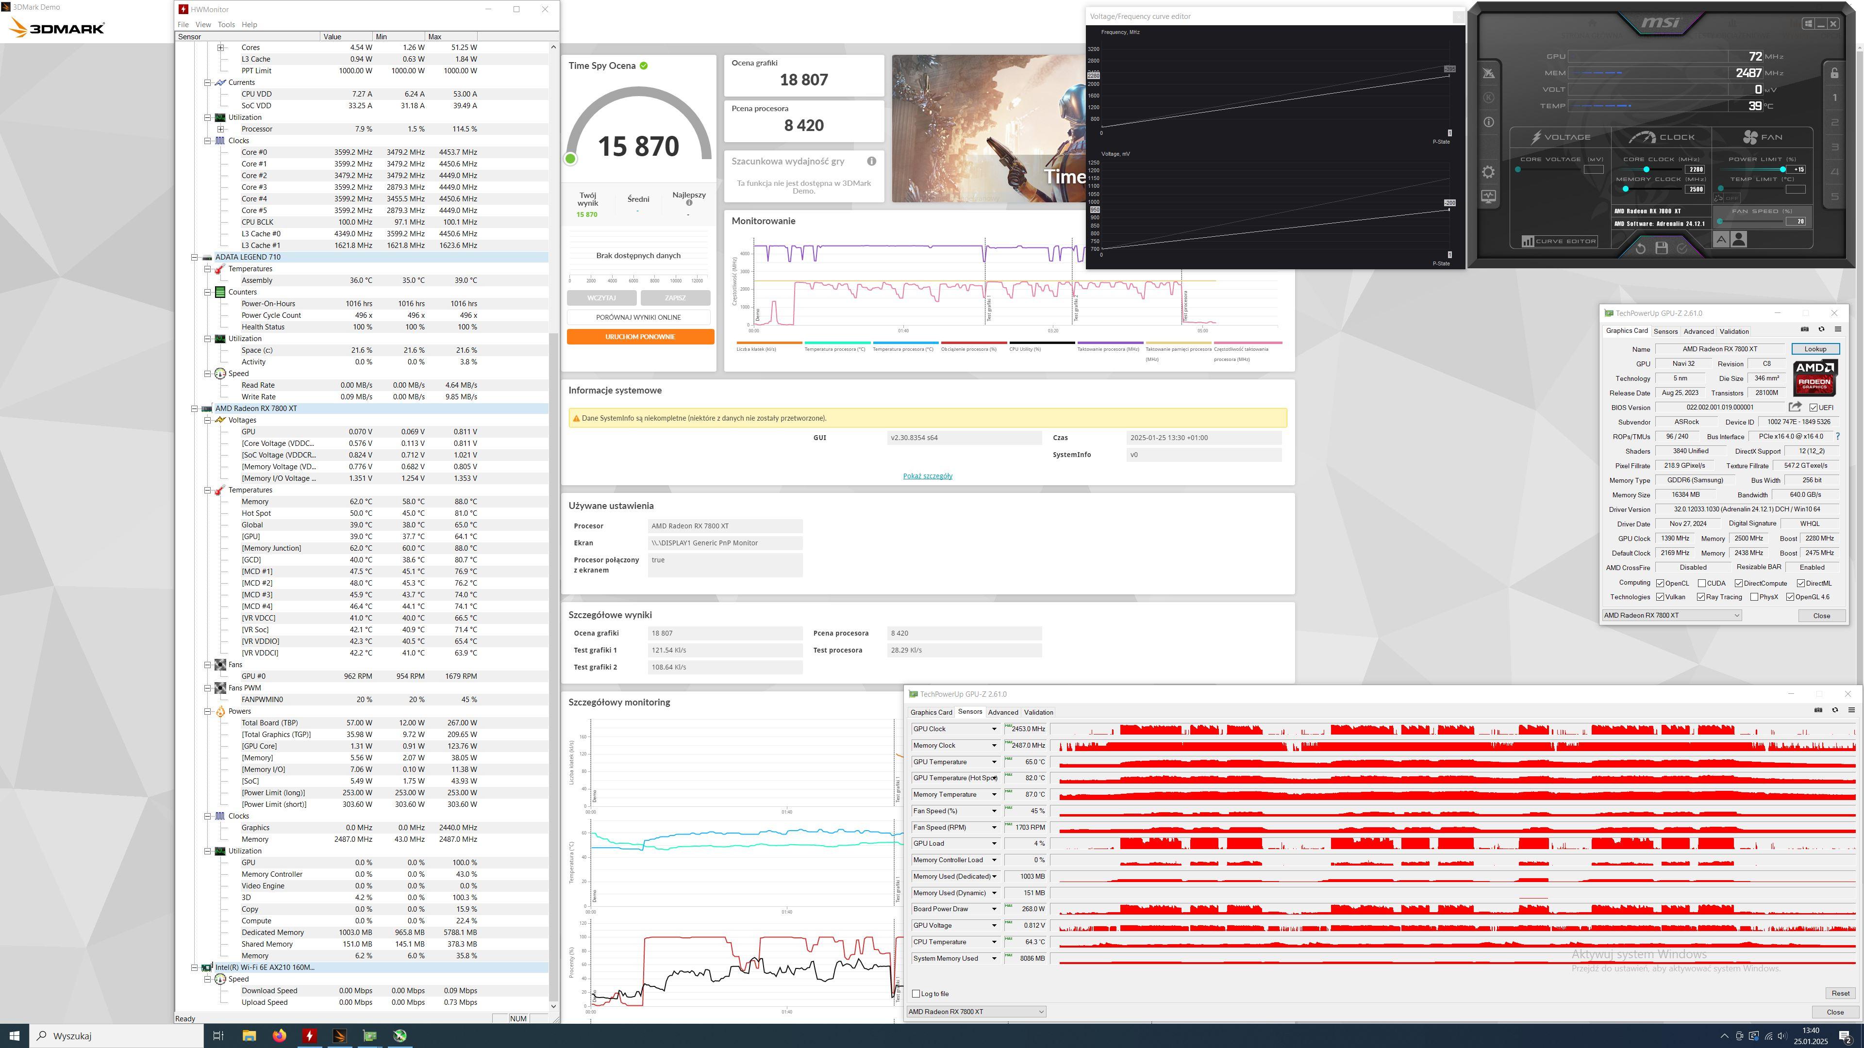Open GPU Clock sensor dropdown arrow
This screenshot has width=1864, height=1048.
994,729
